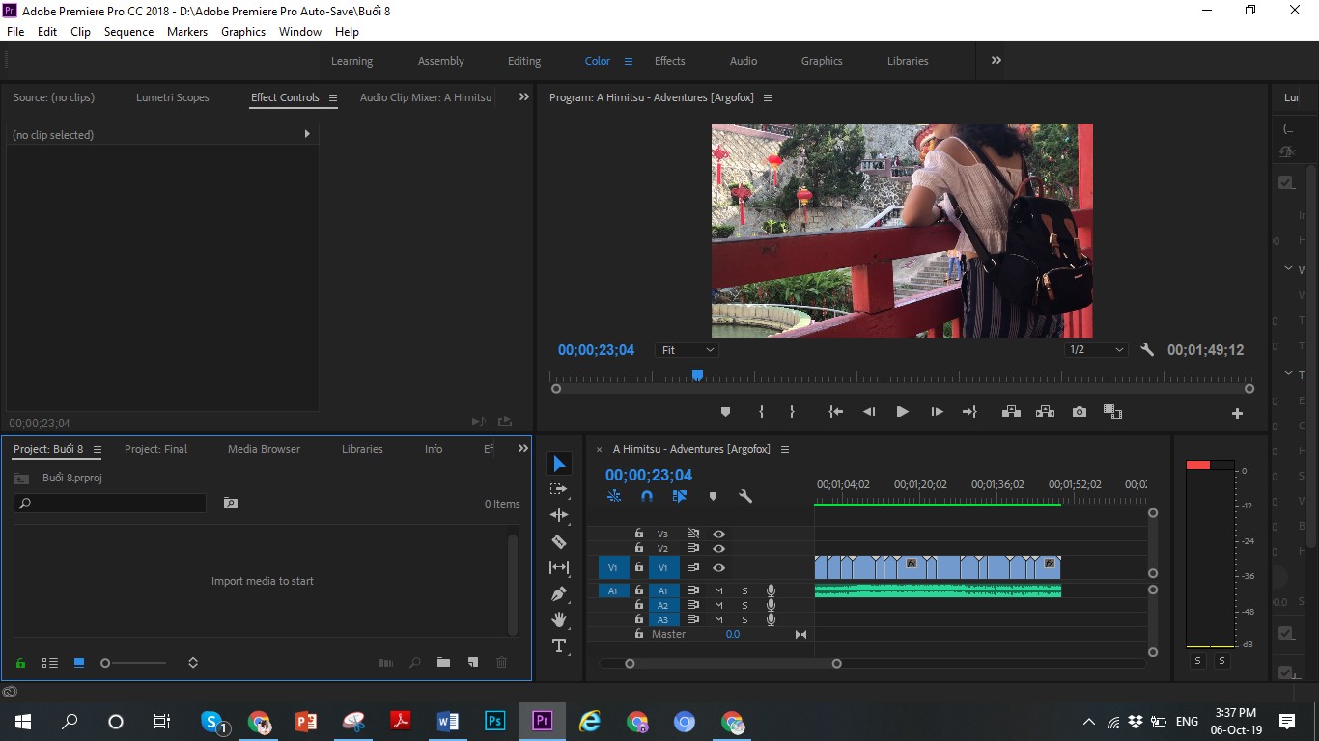
Task: Select the Hand tool
Action: pos(559,619)
